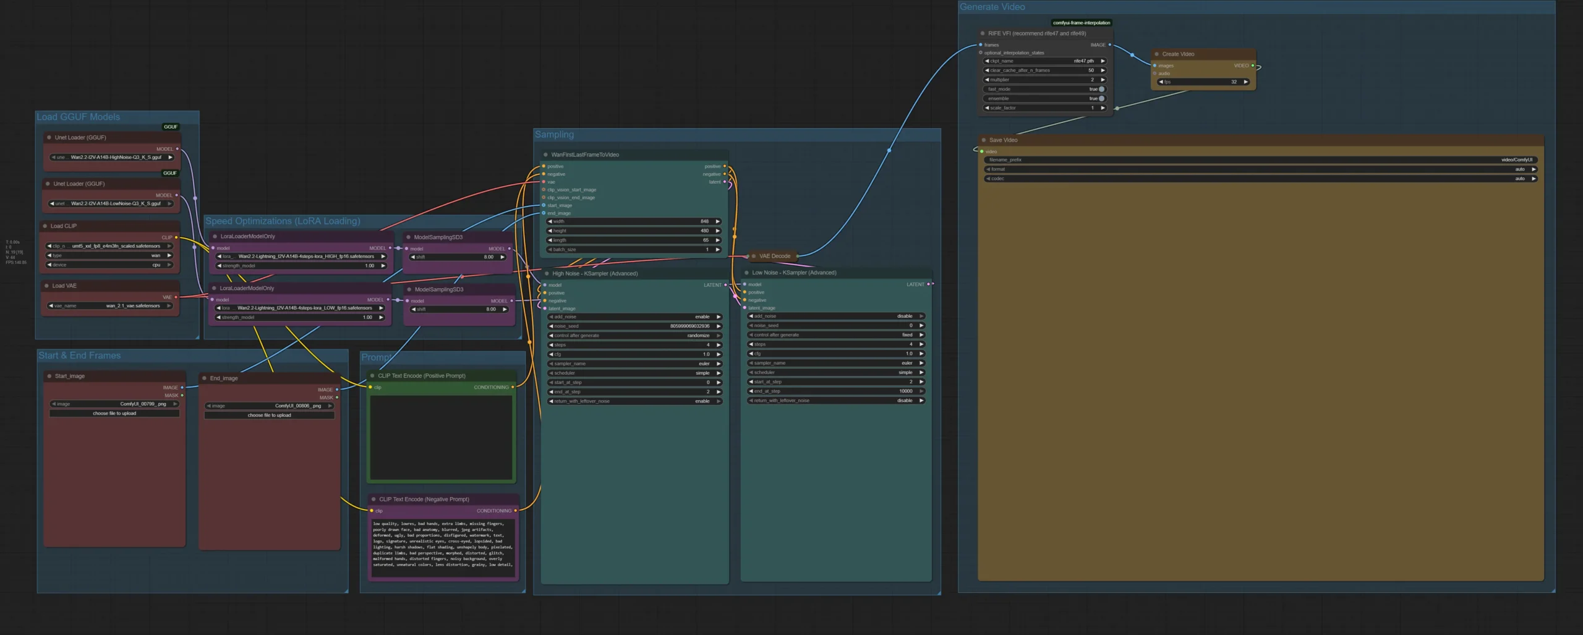Viewport: 1583px width, 635px height.
Task: Decrease width value in WanFirstLastFrameToVideo
Action: (550, 221)
